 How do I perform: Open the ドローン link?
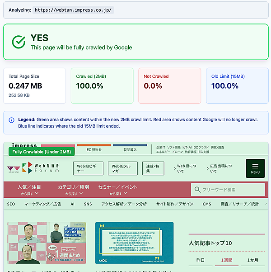(178, 152)
